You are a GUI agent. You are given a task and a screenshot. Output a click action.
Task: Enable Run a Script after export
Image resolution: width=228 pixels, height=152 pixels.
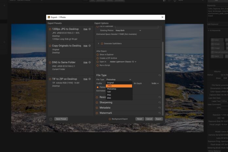(98, 66)
